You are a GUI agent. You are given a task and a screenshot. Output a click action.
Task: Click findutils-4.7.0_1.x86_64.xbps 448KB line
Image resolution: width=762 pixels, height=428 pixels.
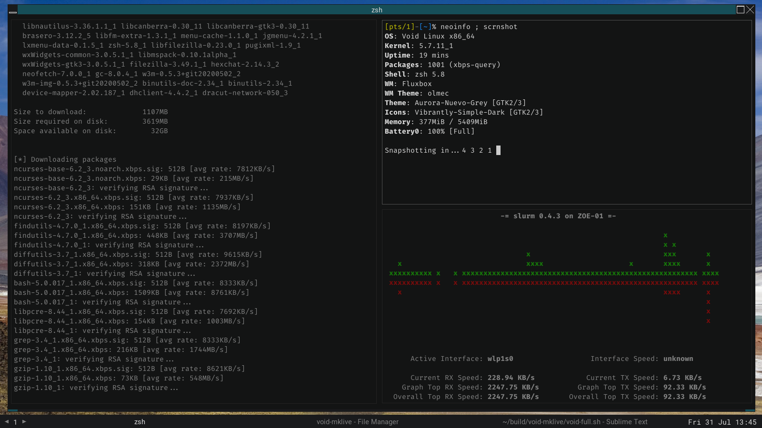pos(136,235)
